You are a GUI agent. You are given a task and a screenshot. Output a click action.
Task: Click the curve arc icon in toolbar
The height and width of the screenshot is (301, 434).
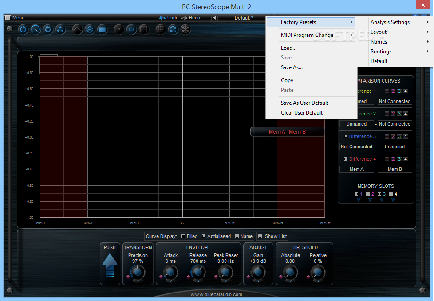click(77, 29)
